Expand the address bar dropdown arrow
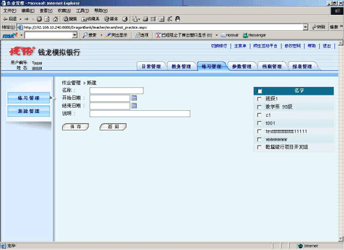Image resolution: width=344 pixels, height=250 pixels. click(305, 27)
